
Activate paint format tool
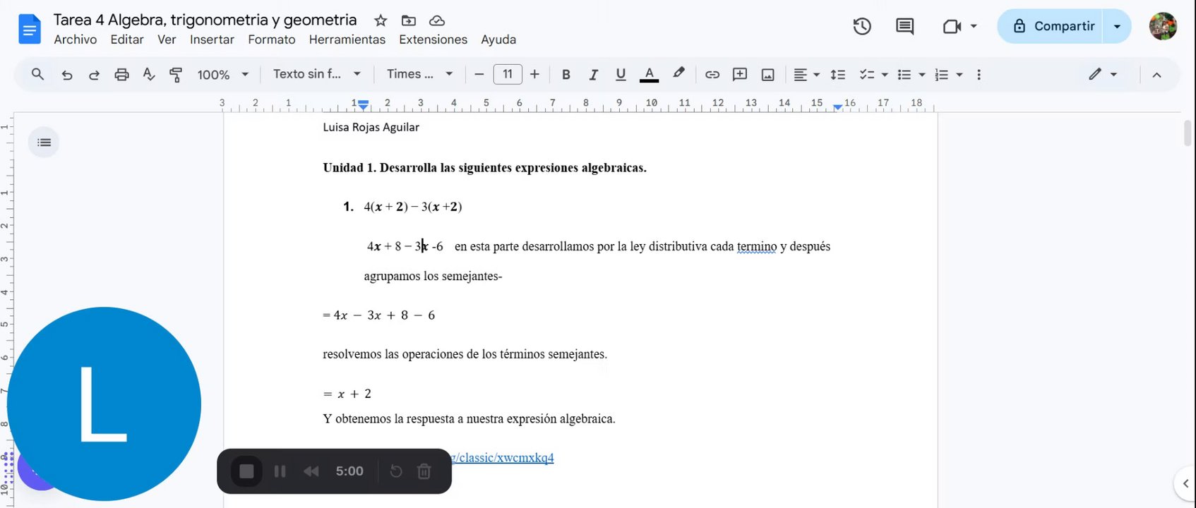click(176, 75)
